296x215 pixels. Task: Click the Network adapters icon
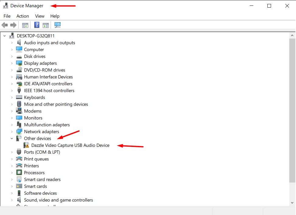[19, 131]
